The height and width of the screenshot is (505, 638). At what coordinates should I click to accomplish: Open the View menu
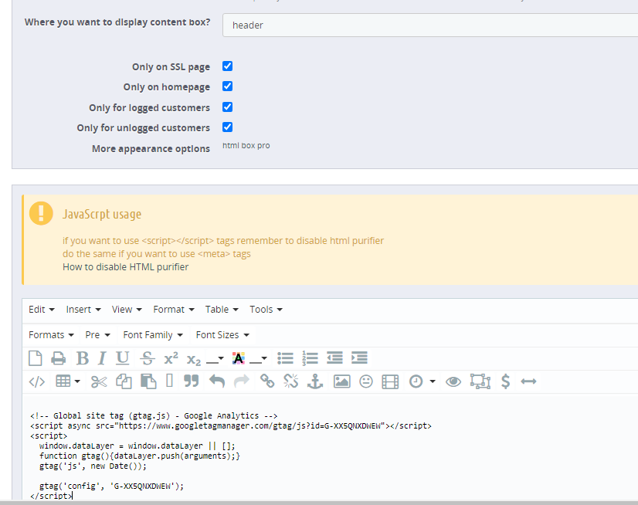pos(127,310)
